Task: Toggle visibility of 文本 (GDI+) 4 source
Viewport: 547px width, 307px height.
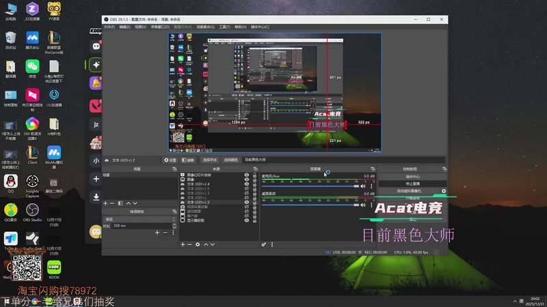Action: point(247,184)
